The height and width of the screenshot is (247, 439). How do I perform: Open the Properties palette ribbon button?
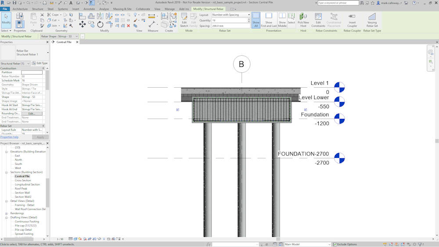[20, 24]
